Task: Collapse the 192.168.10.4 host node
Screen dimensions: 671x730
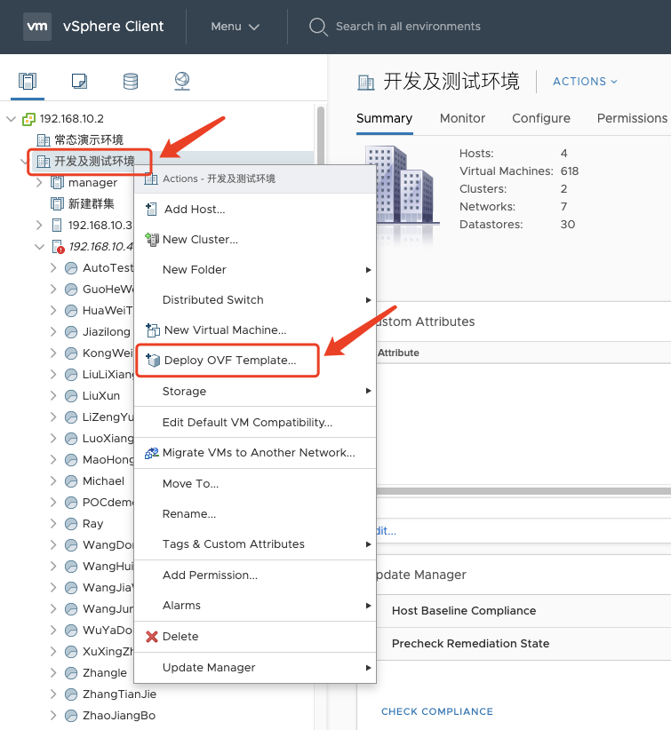Action: [40, 247]
